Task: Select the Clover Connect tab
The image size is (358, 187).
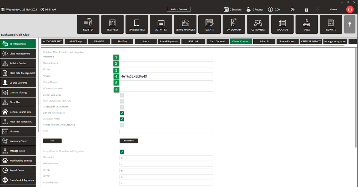Action: point(241,41)
